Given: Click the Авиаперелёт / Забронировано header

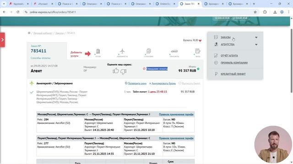Looking at the screenshot, I should pos(54,83).
